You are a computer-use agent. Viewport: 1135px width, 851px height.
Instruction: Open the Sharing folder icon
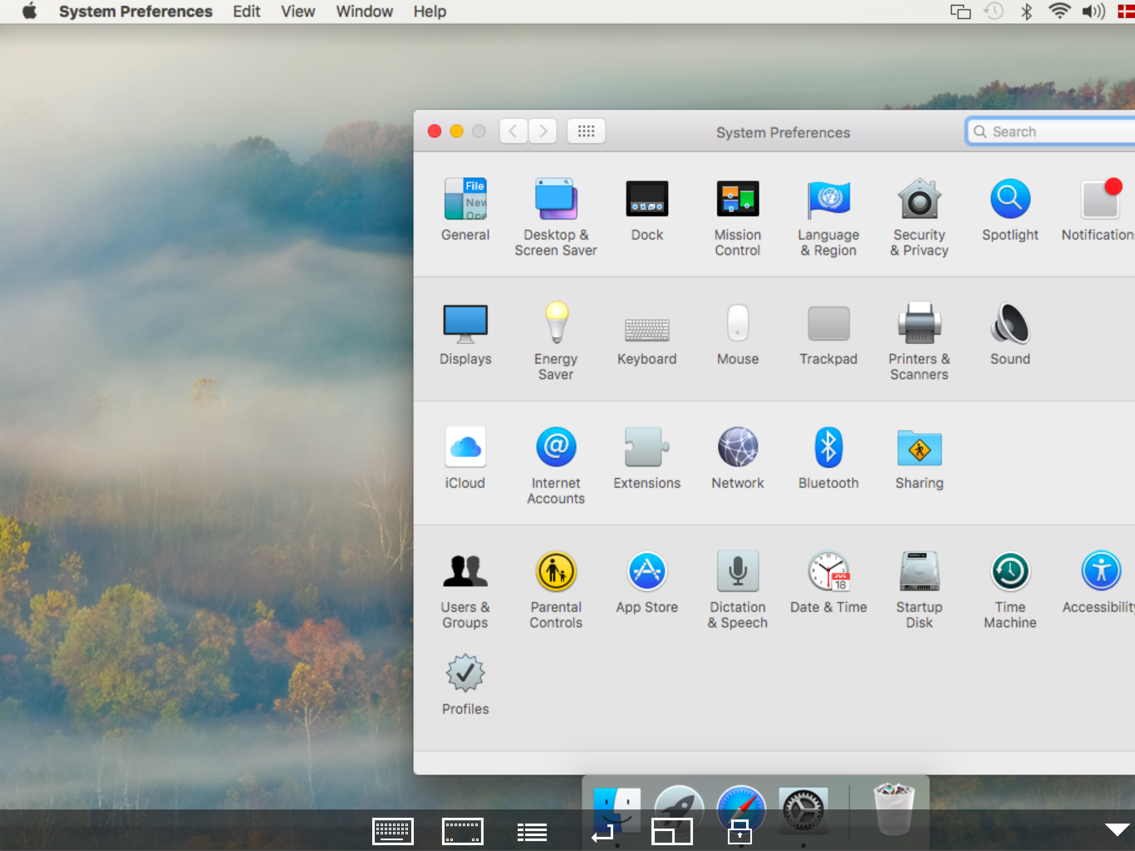pos(919,448)
